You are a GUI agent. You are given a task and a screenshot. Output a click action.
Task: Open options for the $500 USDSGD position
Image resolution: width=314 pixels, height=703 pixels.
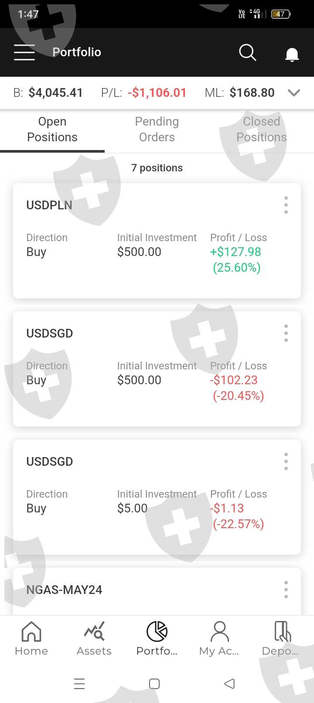click(x=286, y=333)
